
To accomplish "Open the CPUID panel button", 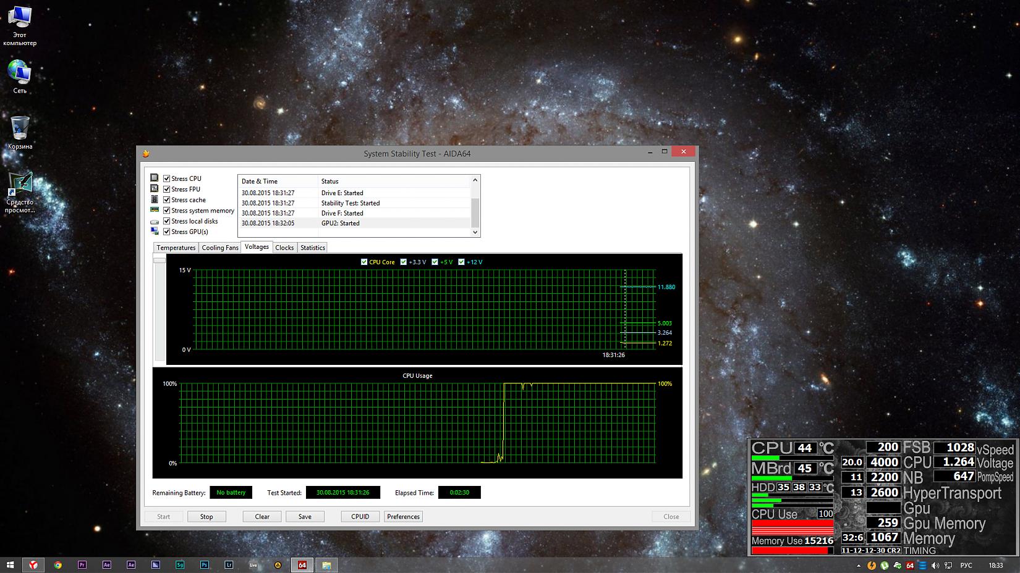I will click(x=360, y=517).
